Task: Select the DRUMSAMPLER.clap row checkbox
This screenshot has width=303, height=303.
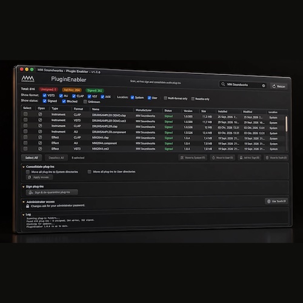Action: pyautogui.click(x=25, y=125)
